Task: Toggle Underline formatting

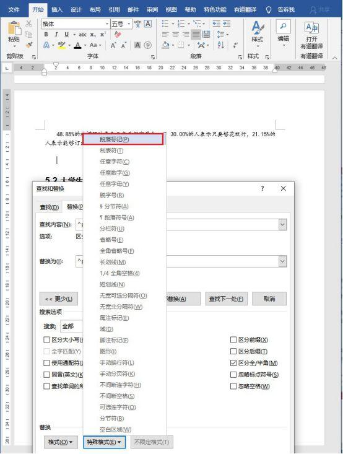Action: coord(67,35)
